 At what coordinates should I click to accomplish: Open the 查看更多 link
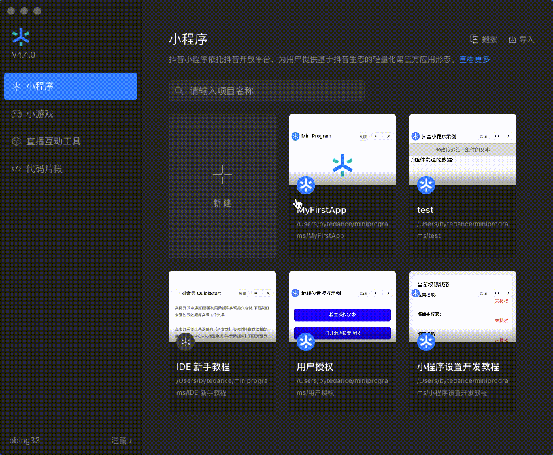tap(475, 59)
